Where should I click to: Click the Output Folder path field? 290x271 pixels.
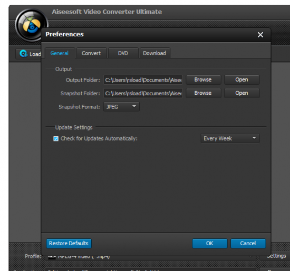point(143,80)
